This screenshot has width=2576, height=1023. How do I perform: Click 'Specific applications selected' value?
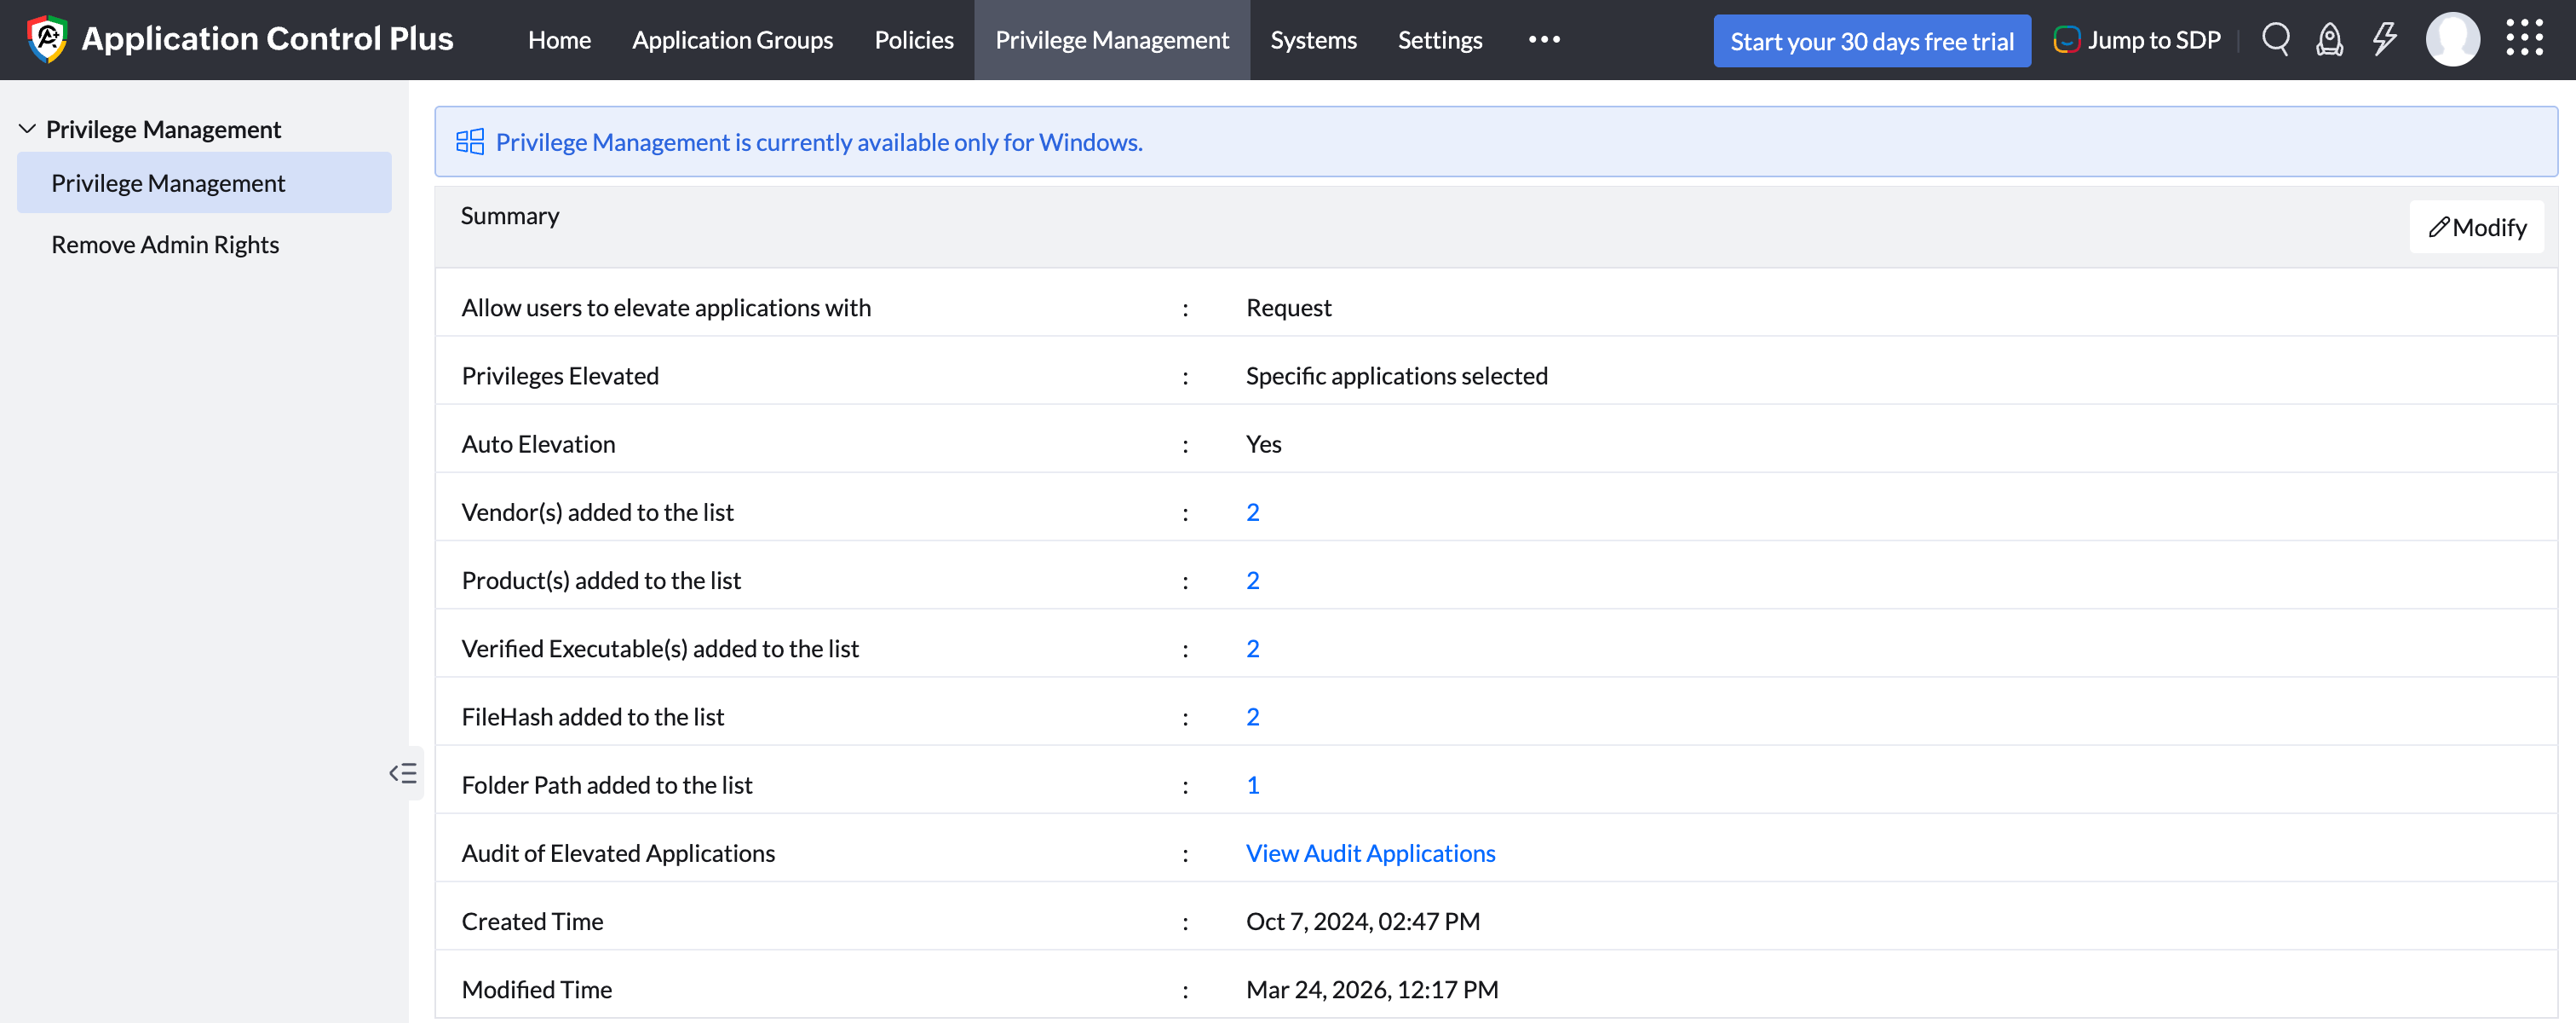click(x=1396, y=376)
